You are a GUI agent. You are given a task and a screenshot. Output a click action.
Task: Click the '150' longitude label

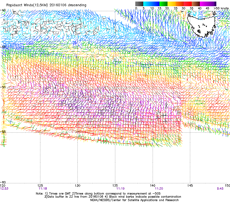click(228, 186)
